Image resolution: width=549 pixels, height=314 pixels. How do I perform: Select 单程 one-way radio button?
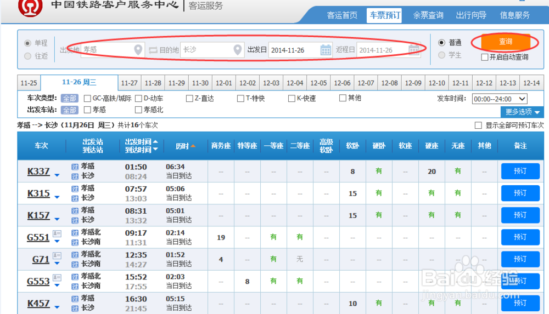27,43
